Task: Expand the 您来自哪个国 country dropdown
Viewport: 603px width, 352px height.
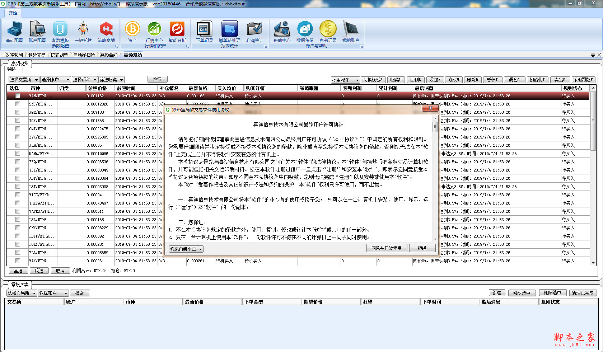Action: (x=186, y=249)
